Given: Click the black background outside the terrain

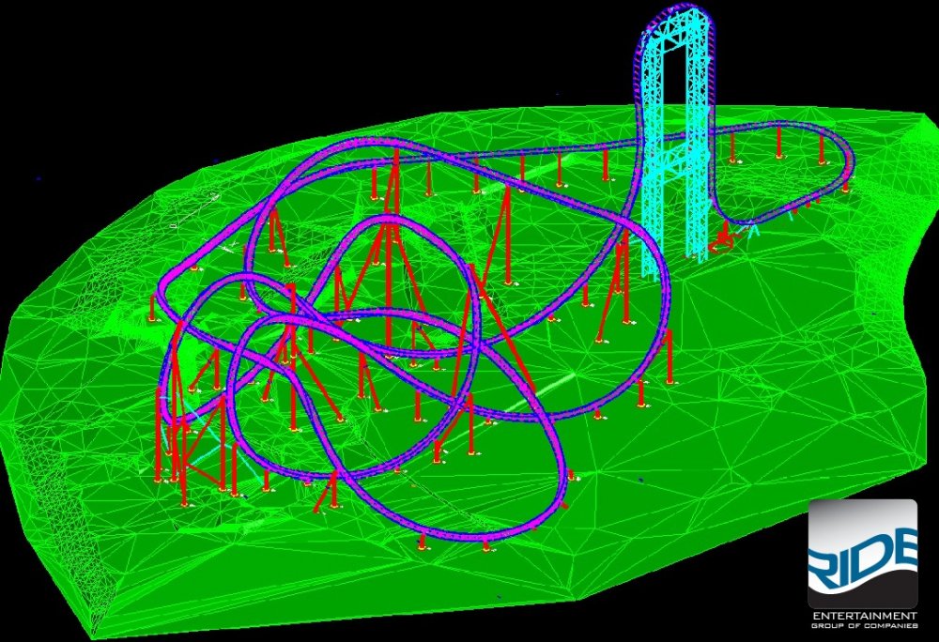Looking at the screenshot, I should 141,56.
